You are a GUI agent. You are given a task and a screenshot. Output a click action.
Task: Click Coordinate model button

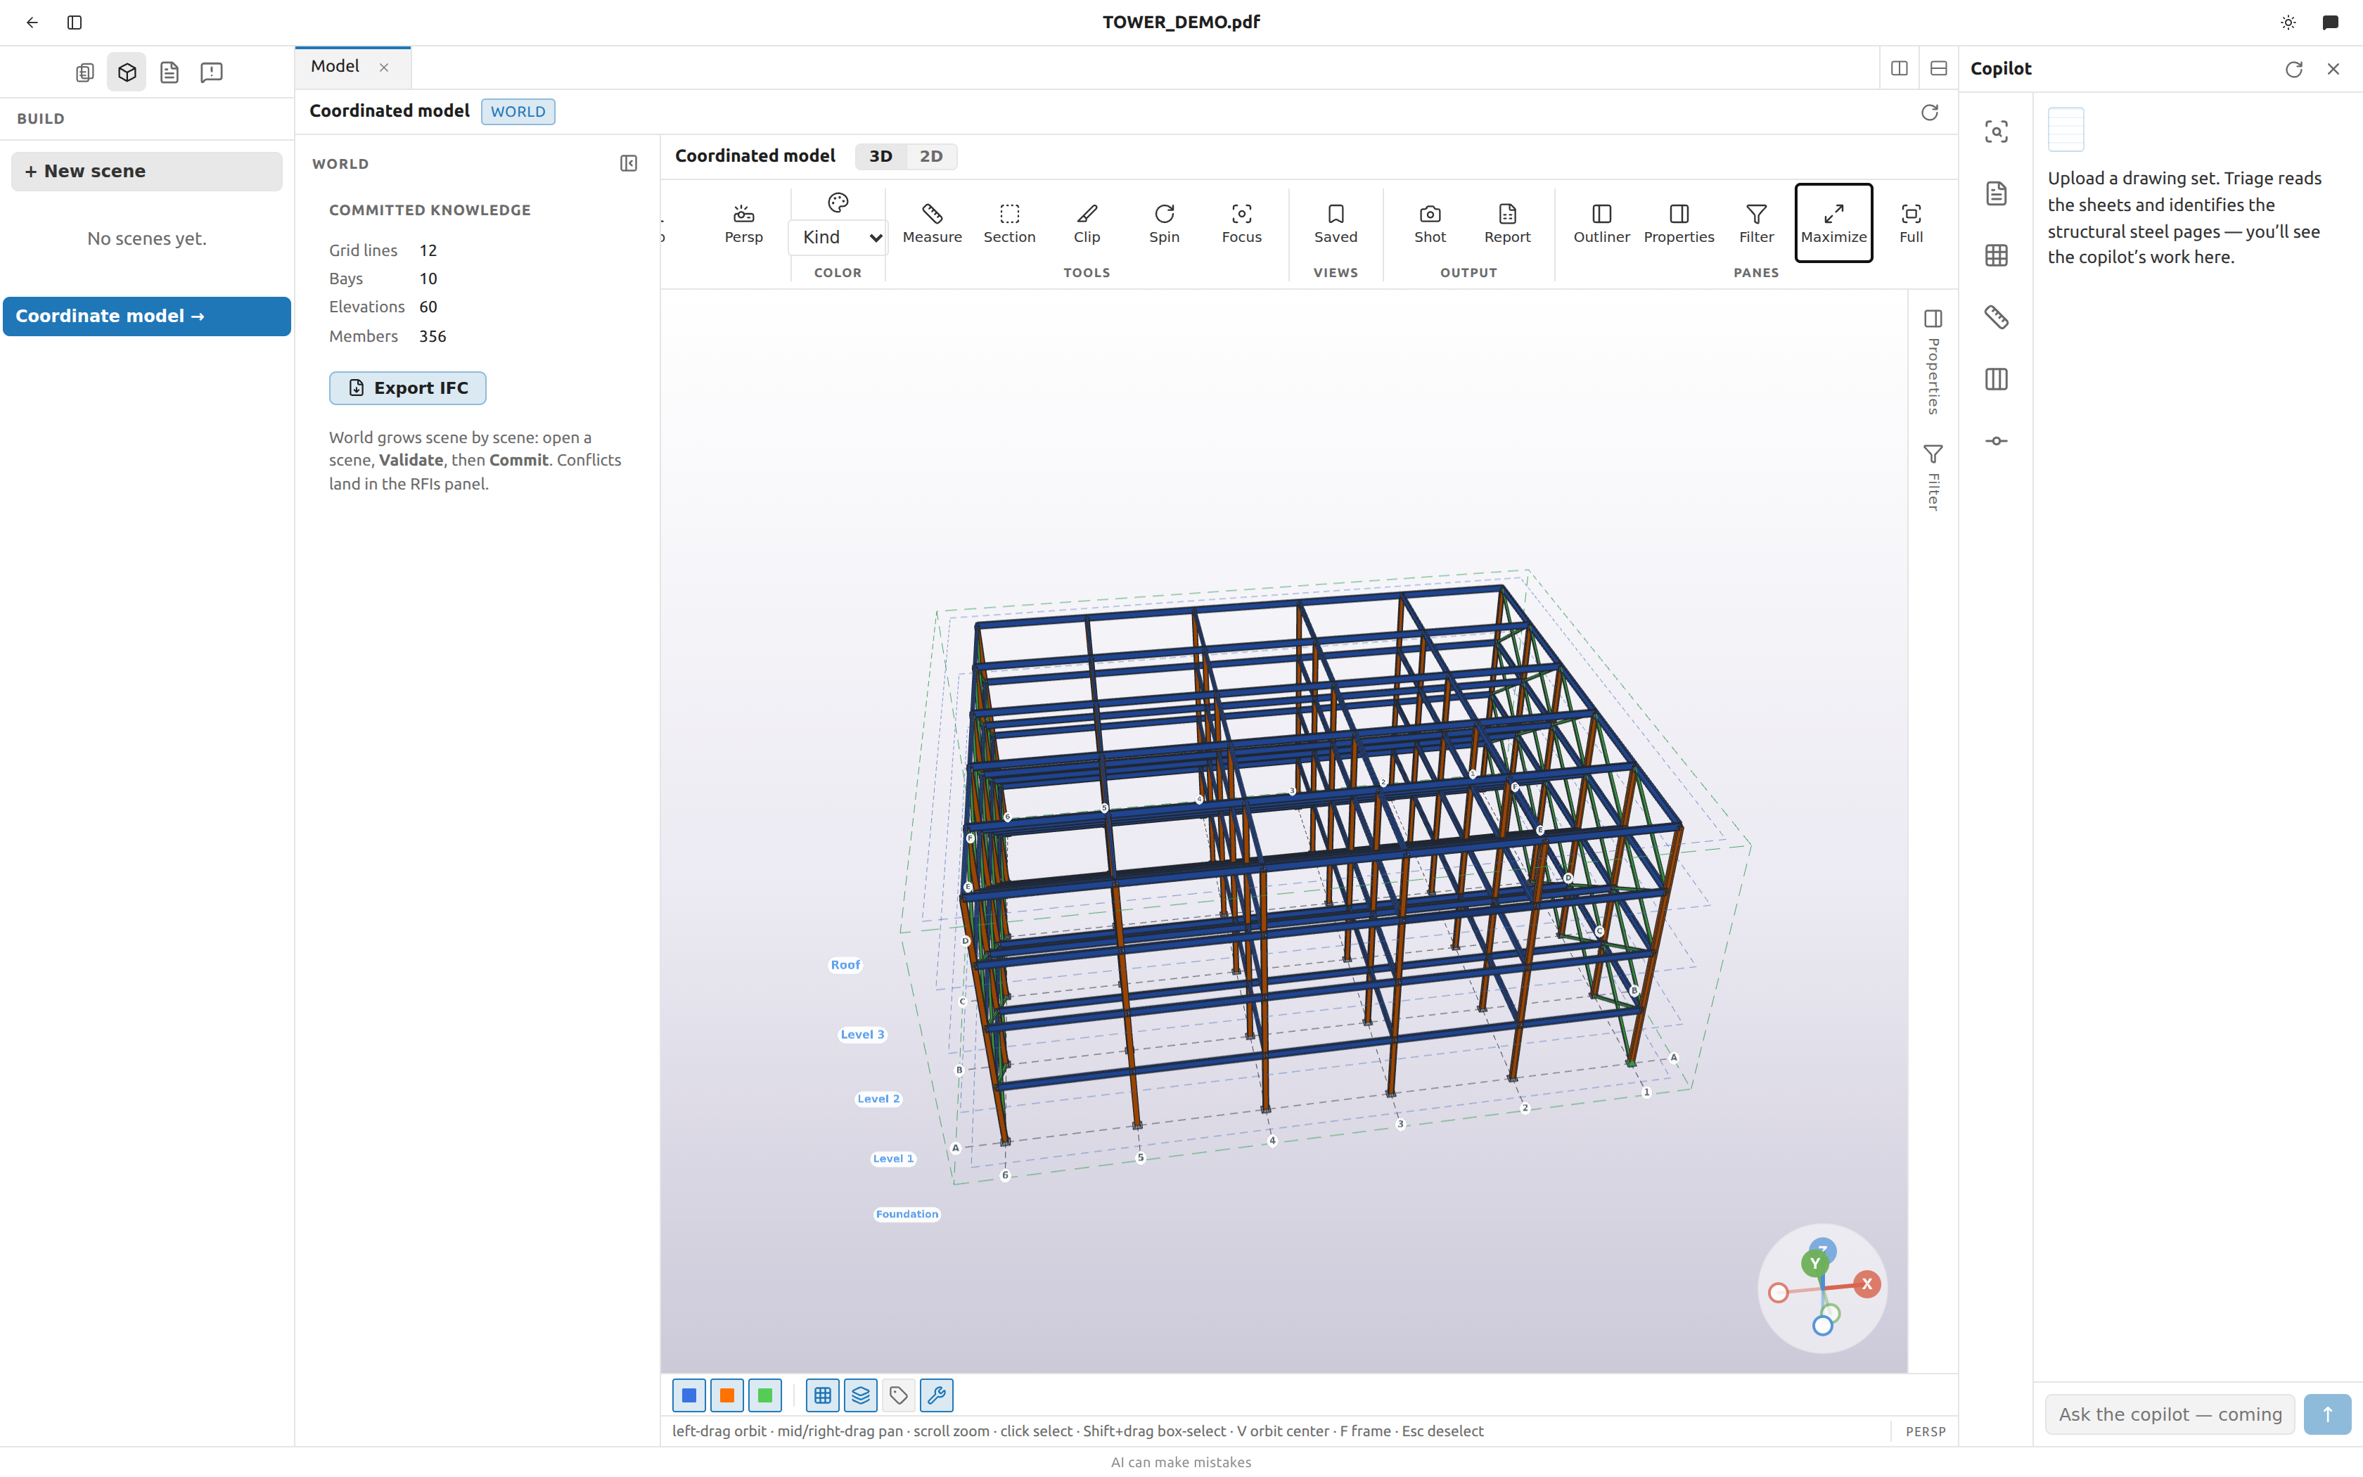pos(146,316)
